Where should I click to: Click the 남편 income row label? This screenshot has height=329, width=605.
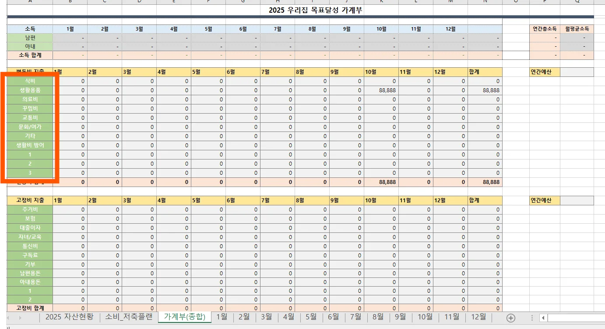30,38
